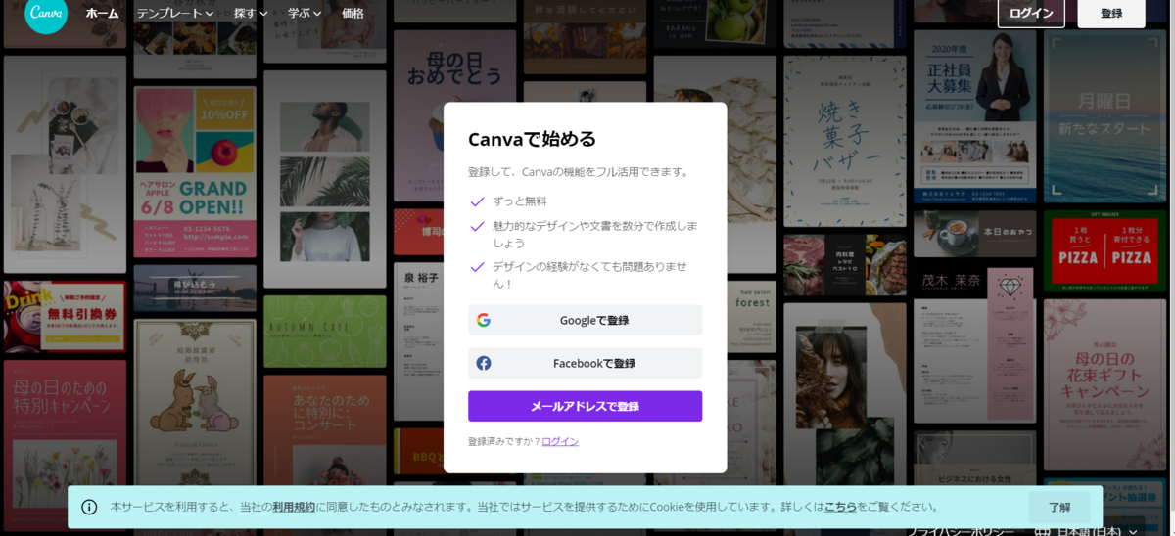Click the 登録 button in header
Image resolution: width=1175 pixels, height=536 pixels.
coord(1111,13)
